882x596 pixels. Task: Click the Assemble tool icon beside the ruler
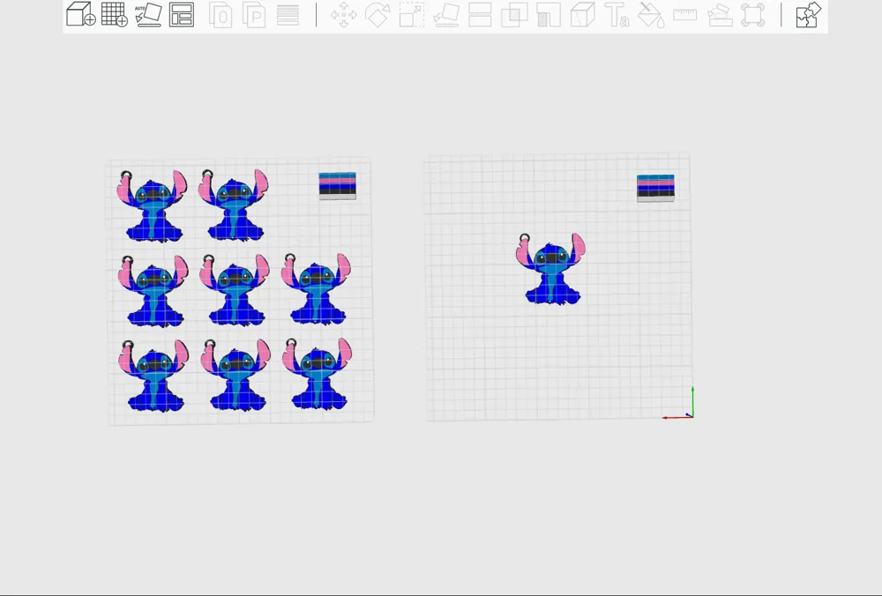(720, 15)
